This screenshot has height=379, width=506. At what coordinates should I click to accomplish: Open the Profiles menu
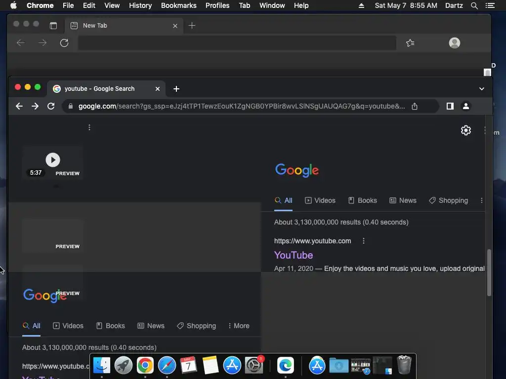[217, 5]
